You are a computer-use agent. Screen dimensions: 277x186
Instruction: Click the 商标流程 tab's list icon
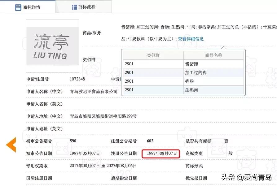coord(74,7)
